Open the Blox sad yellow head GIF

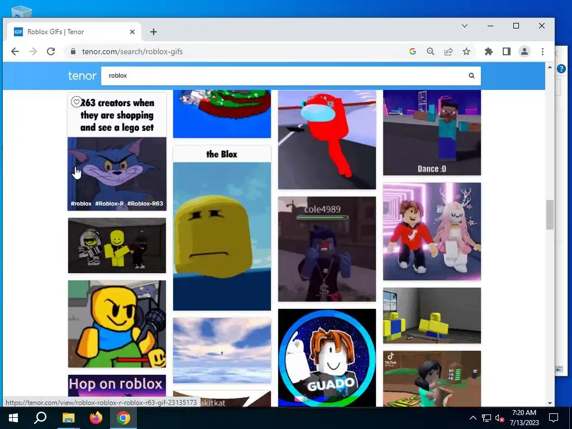[222, 228]
